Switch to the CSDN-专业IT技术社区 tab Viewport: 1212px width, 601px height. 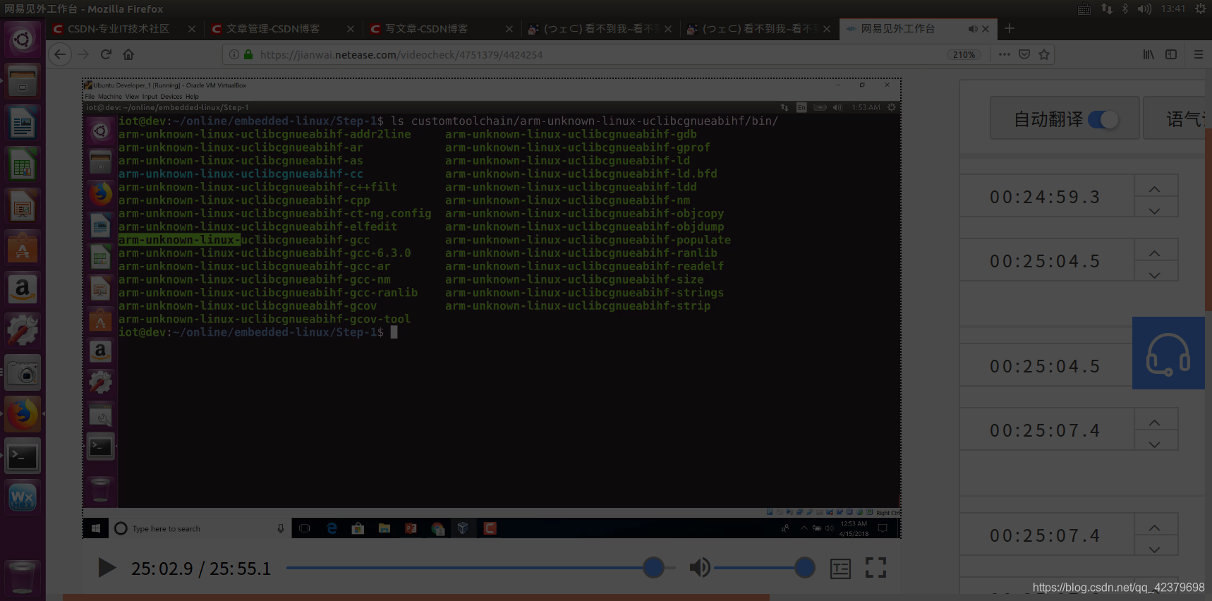click(119, 29)
